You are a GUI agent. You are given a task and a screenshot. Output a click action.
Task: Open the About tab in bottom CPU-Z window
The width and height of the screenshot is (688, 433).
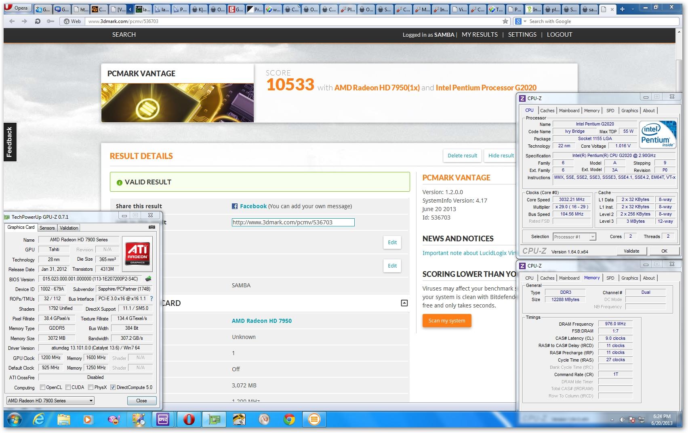tap(649, 278)
